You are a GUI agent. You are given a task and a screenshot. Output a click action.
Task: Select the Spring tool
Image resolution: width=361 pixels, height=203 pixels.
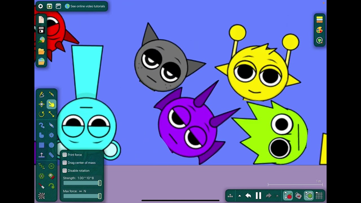(41, 166)
